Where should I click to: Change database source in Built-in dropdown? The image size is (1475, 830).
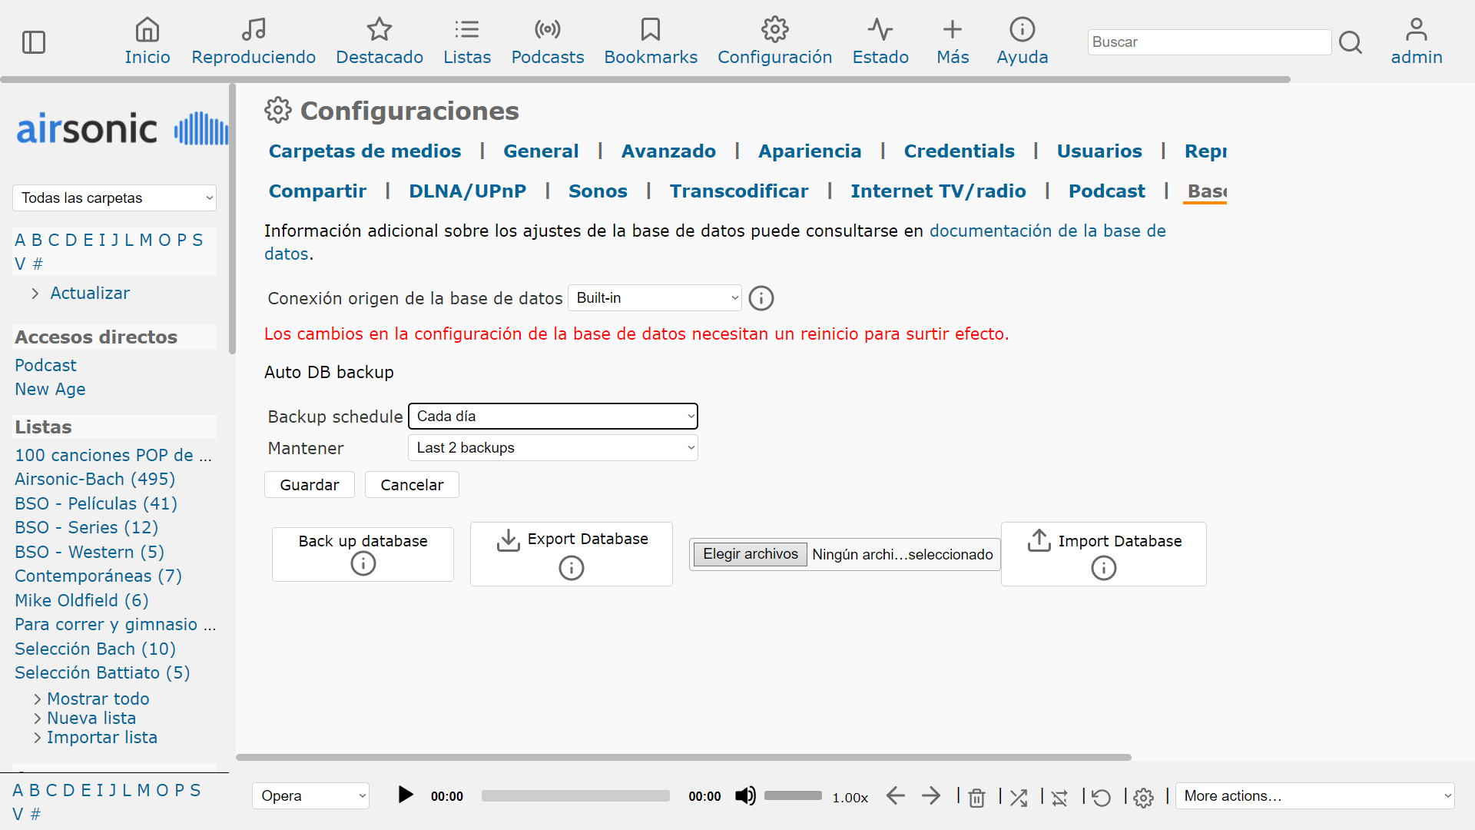tap(654, 298)
